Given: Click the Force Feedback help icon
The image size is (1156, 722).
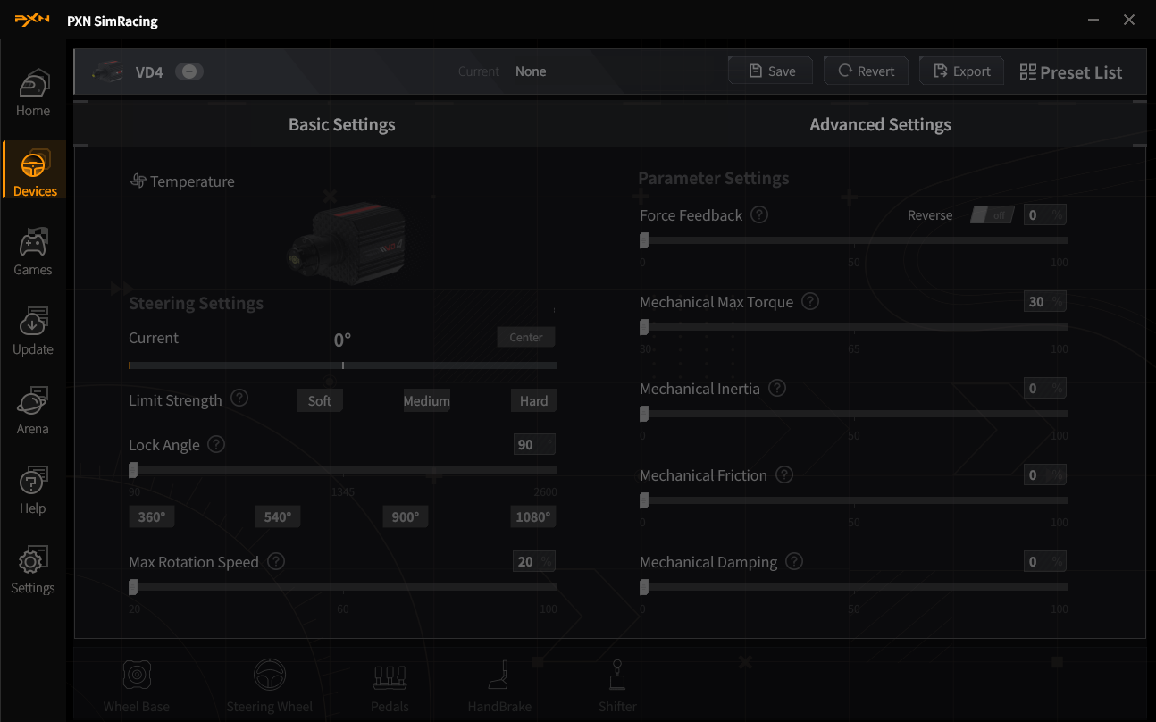Looking at the screenshot, I should (x=759, y=214).
